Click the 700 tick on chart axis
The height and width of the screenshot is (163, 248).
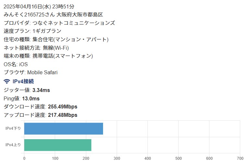240,158
